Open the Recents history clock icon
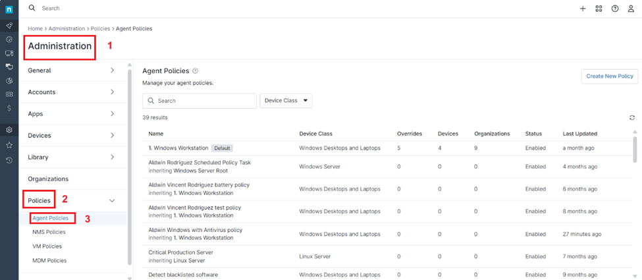The height and width of the screenshot is (280, 642). (x=9, y=160)
